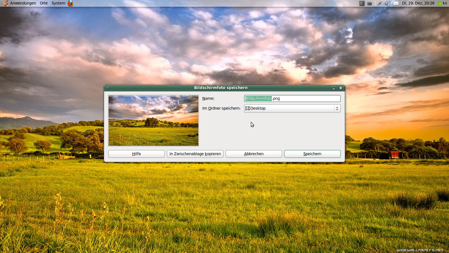Click the camera screenshot icon in panel

coord(370,3)
